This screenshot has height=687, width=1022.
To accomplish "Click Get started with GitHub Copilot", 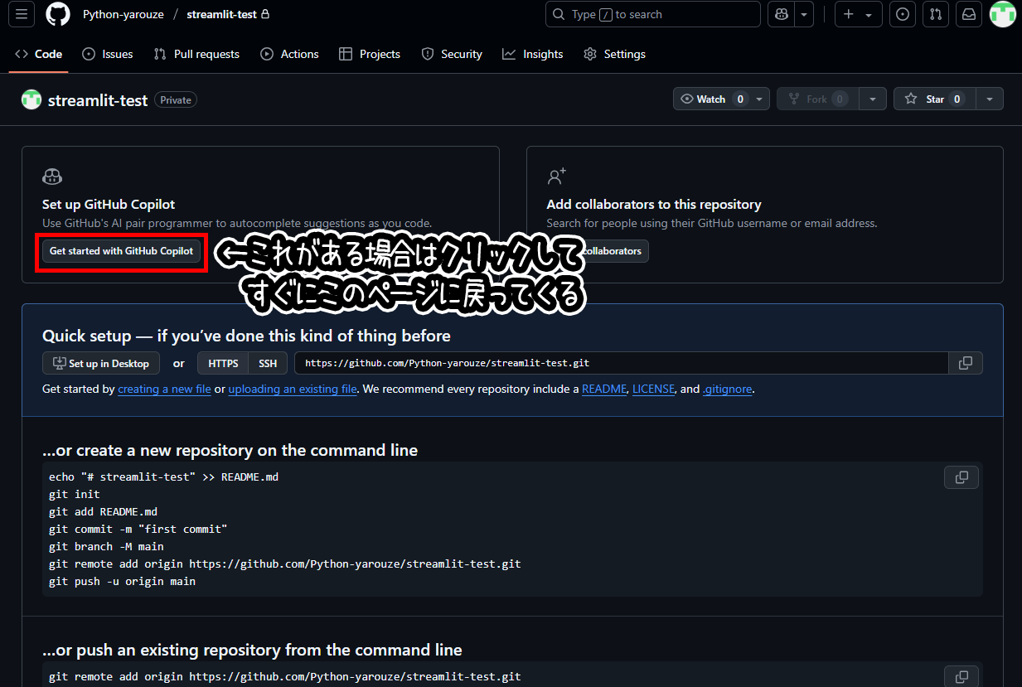I will point(121,251).
